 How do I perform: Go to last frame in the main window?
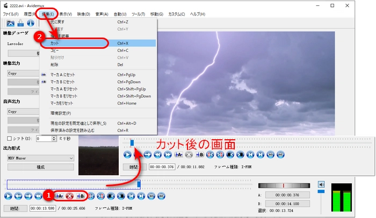click(141, 196)
